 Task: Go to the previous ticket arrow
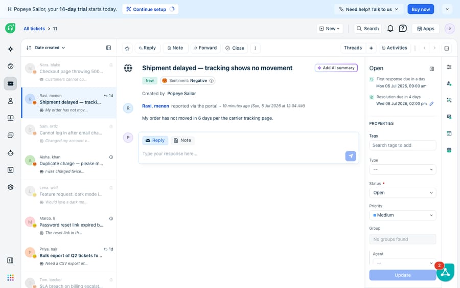424,48
